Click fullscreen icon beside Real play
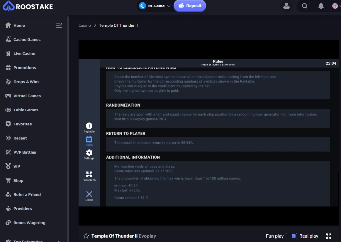This screenshot has width=341, height=242. coord(329,236)
